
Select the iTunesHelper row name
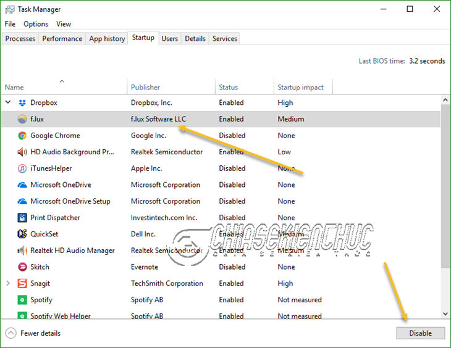coord(51,168)
